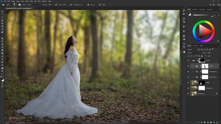Switch to the Navigator tab
The height and width of the screenshot is (124, 221).
pos(210,9)
